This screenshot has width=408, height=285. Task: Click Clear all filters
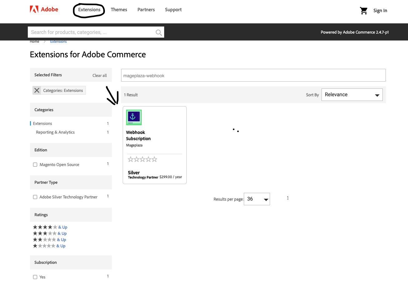100,75
